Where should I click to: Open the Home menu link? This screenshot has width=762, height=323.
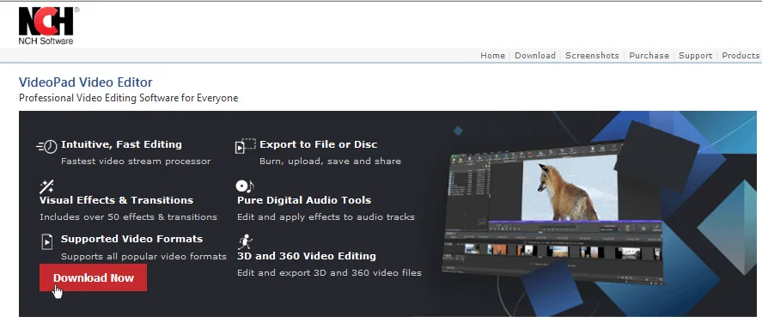492,55
